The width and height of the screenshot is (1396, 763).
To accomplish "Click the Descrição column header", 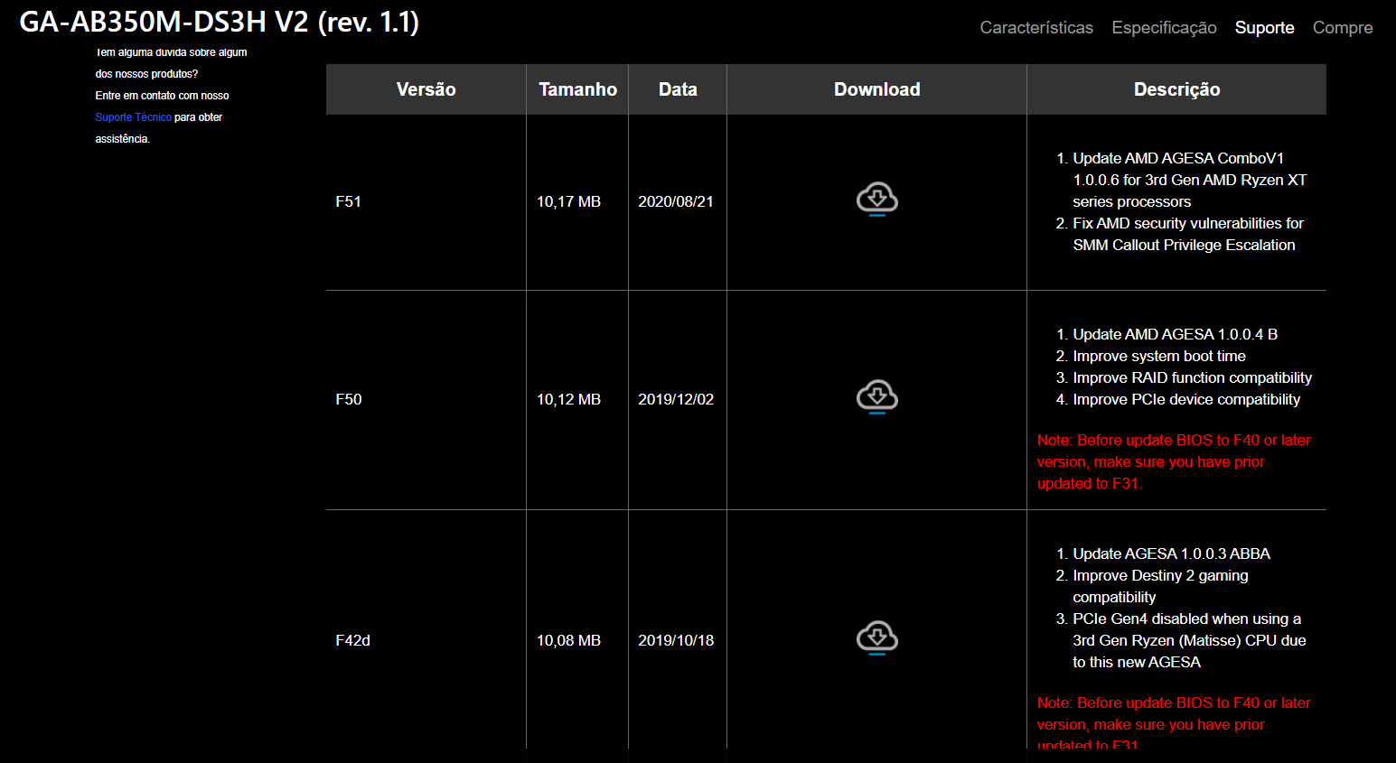I will [x=1176, y=89].
